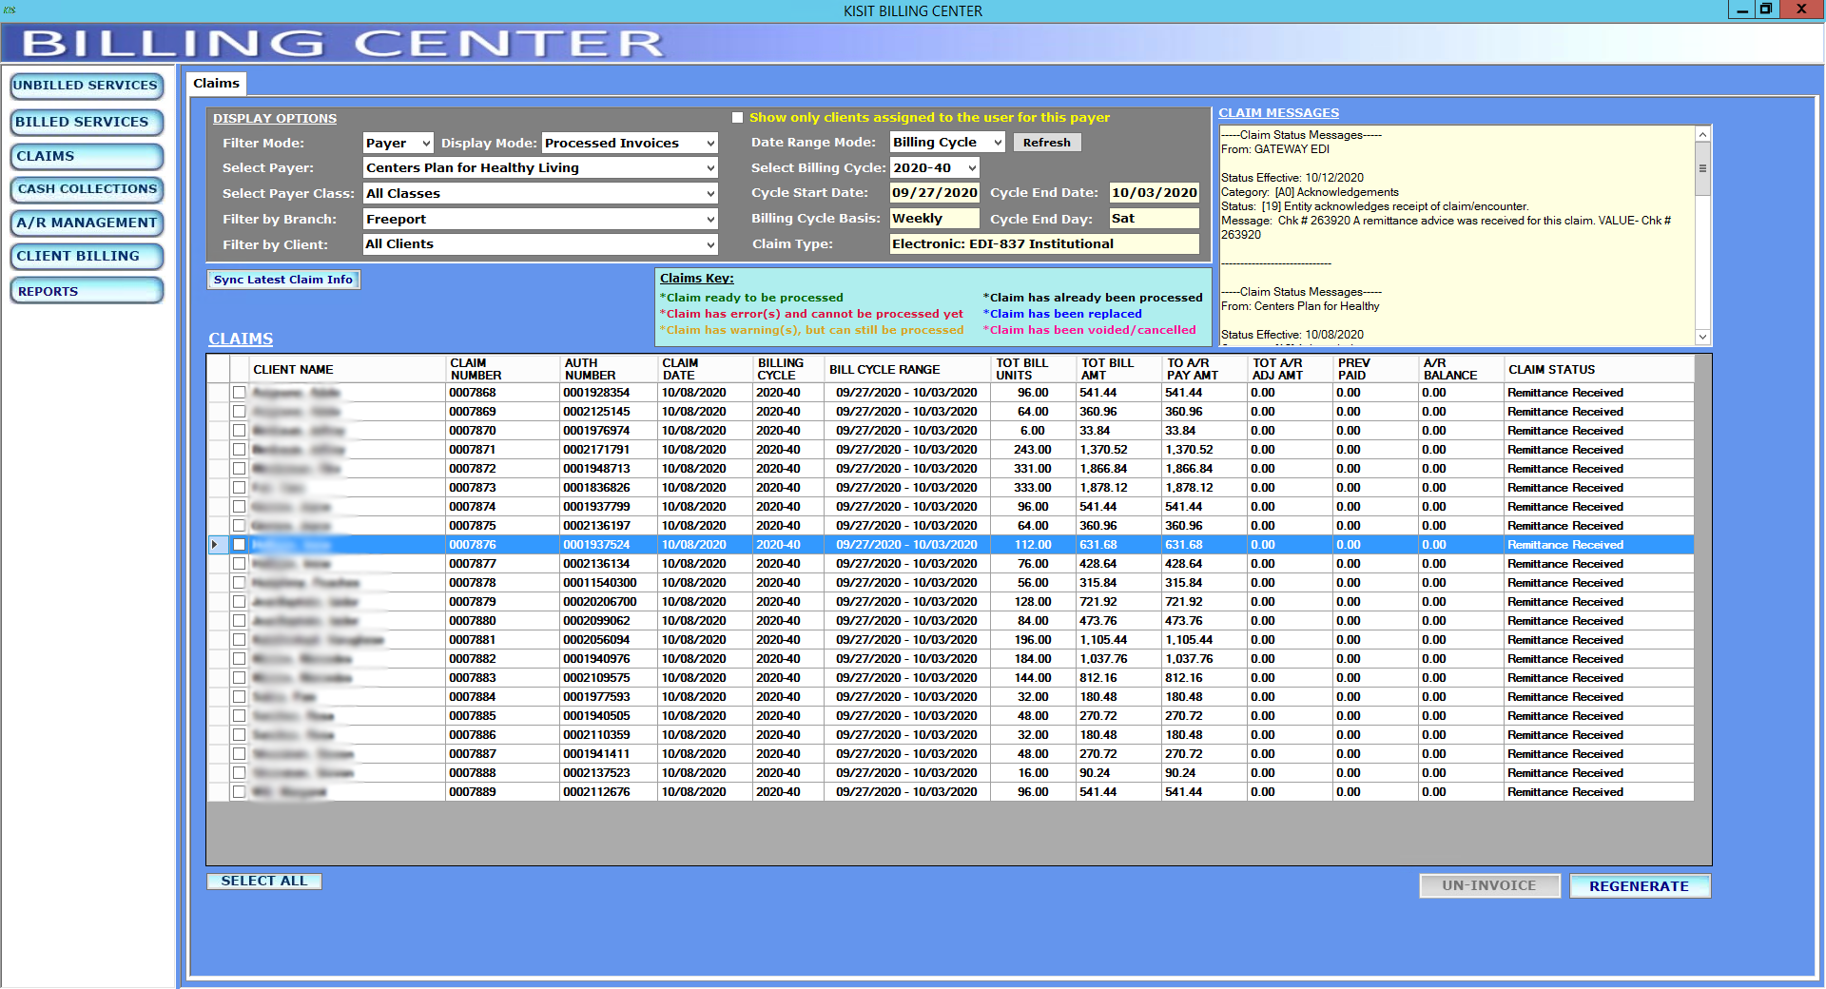The image size is (1826, 989).
Task: Click auth number 0001836826 cell
Action: pos(609,488)
